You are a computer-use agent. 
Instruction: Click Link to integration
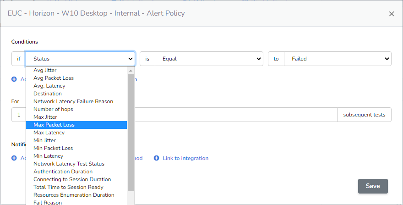tap(185, 158)
